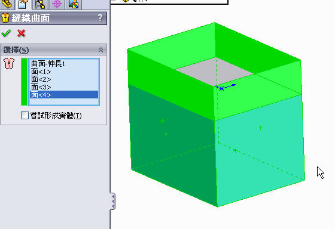
Task: Select 面<1> in the selection list
Action: [64, 72]
